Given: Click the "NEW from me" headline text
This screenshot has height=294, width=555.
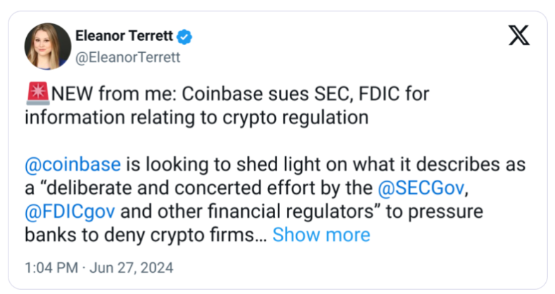Looking at the screenshot, I should coord(97,94).
